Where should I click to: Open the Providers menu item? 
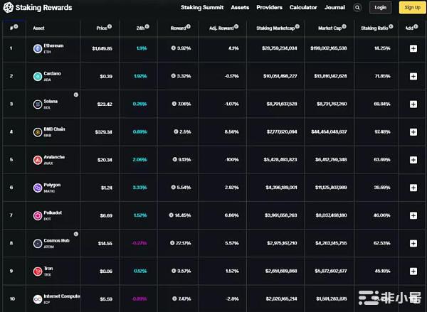pos(269,7)
